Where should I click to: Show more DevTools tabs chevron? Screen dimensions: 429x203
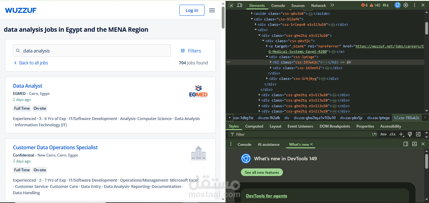pos(332,5)
